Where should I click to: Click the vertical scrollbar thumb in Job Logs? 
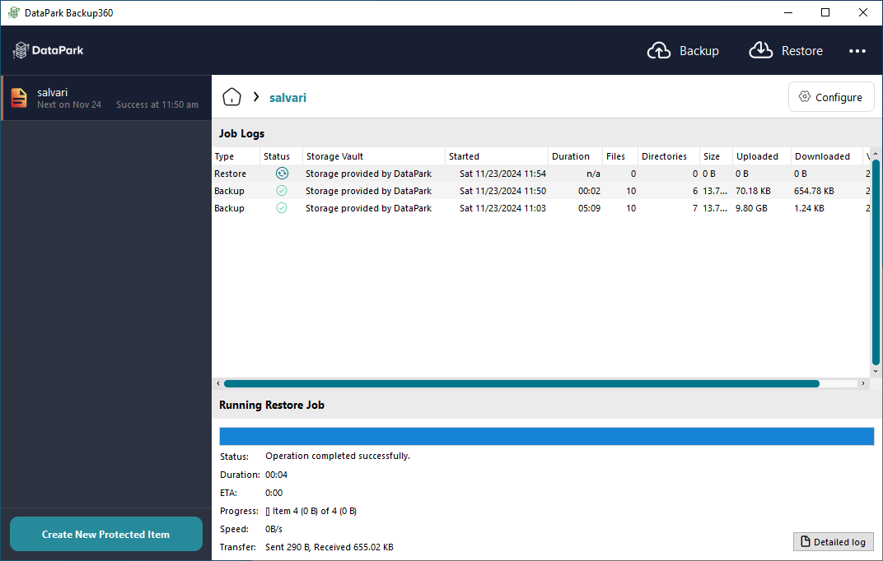pyautogui.click(x=876, y=262)
